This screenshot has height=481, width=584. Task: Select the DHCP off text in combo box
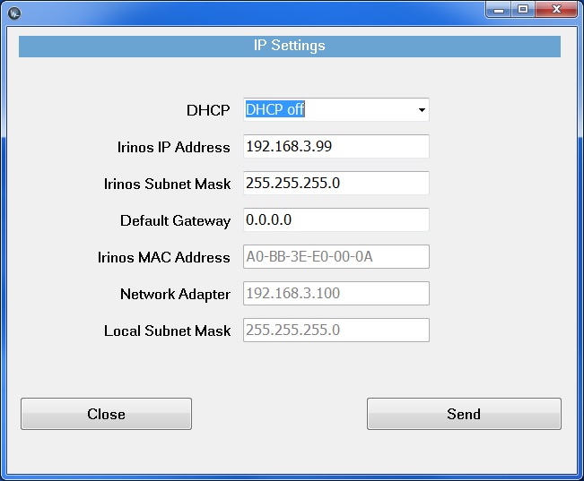click(x=275, y=109)
